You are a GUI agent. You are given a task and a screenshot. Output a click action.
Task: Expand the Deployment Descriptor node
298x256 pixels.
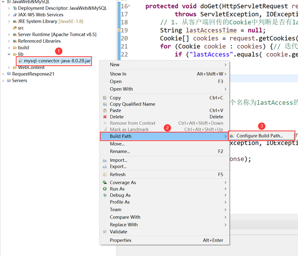click(x=9, y=8)
